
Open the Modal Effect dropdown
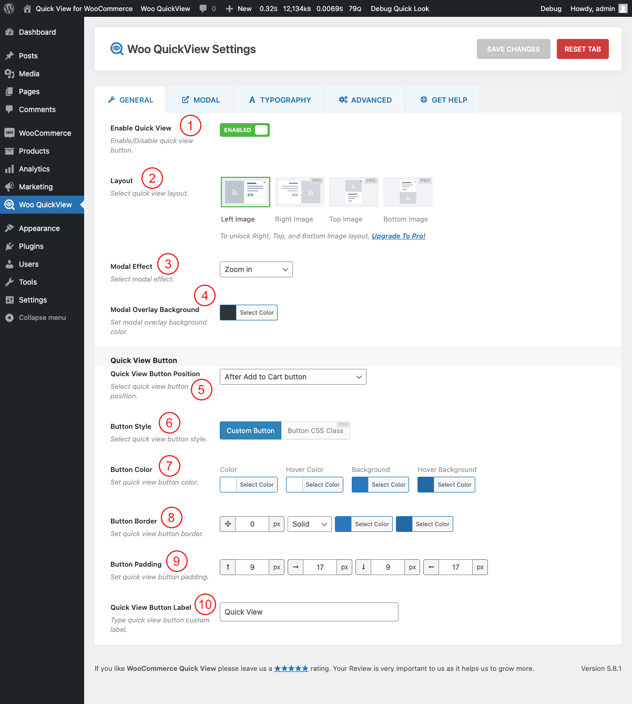(256, 269)
